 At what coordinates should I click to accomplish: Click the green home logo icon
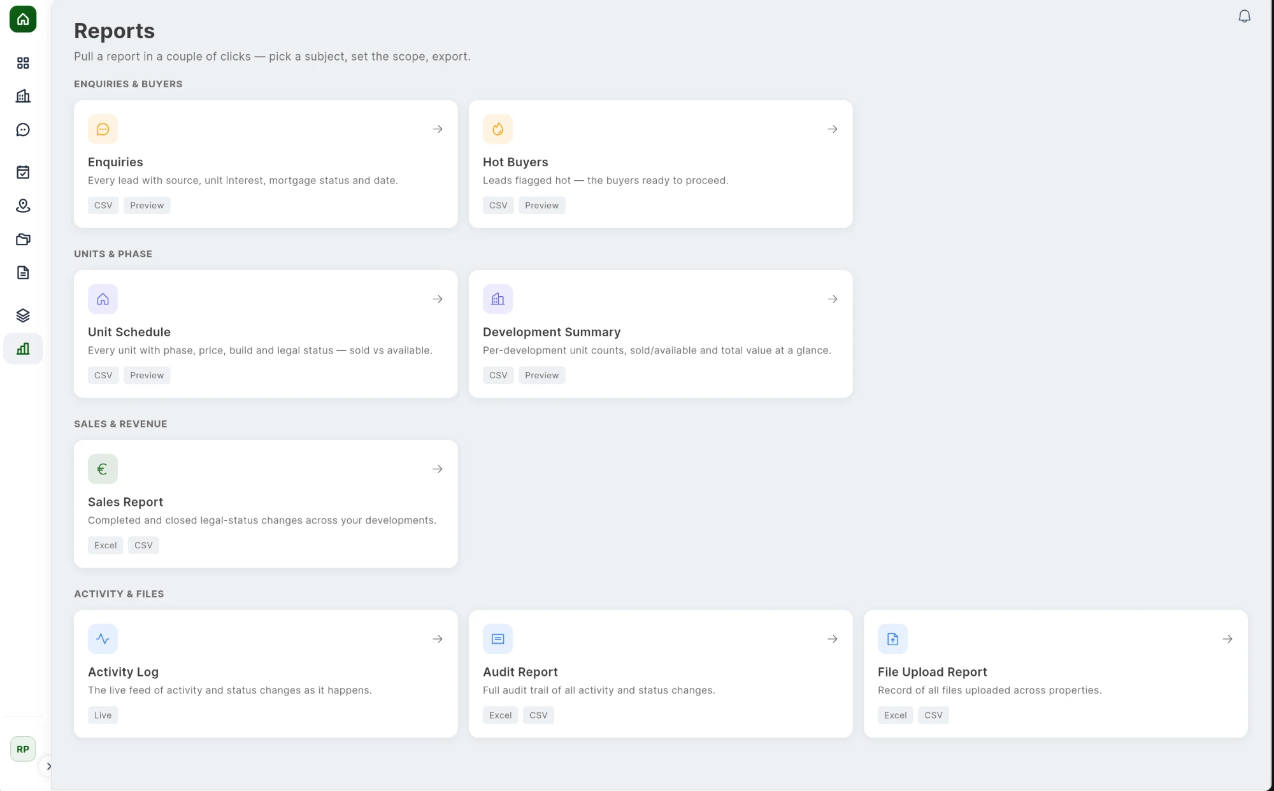pos(23,19)
